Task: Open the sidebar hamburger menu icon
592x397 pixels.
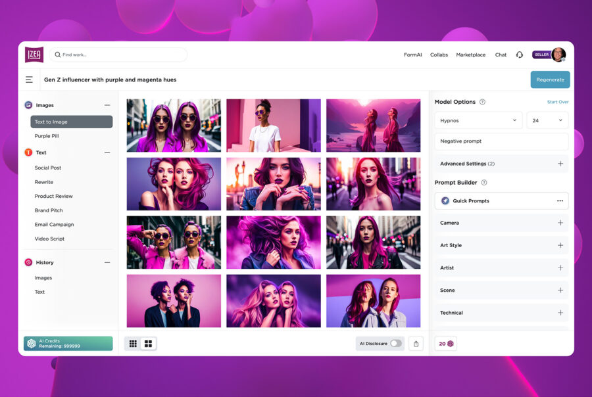Action: pos(29,79)
